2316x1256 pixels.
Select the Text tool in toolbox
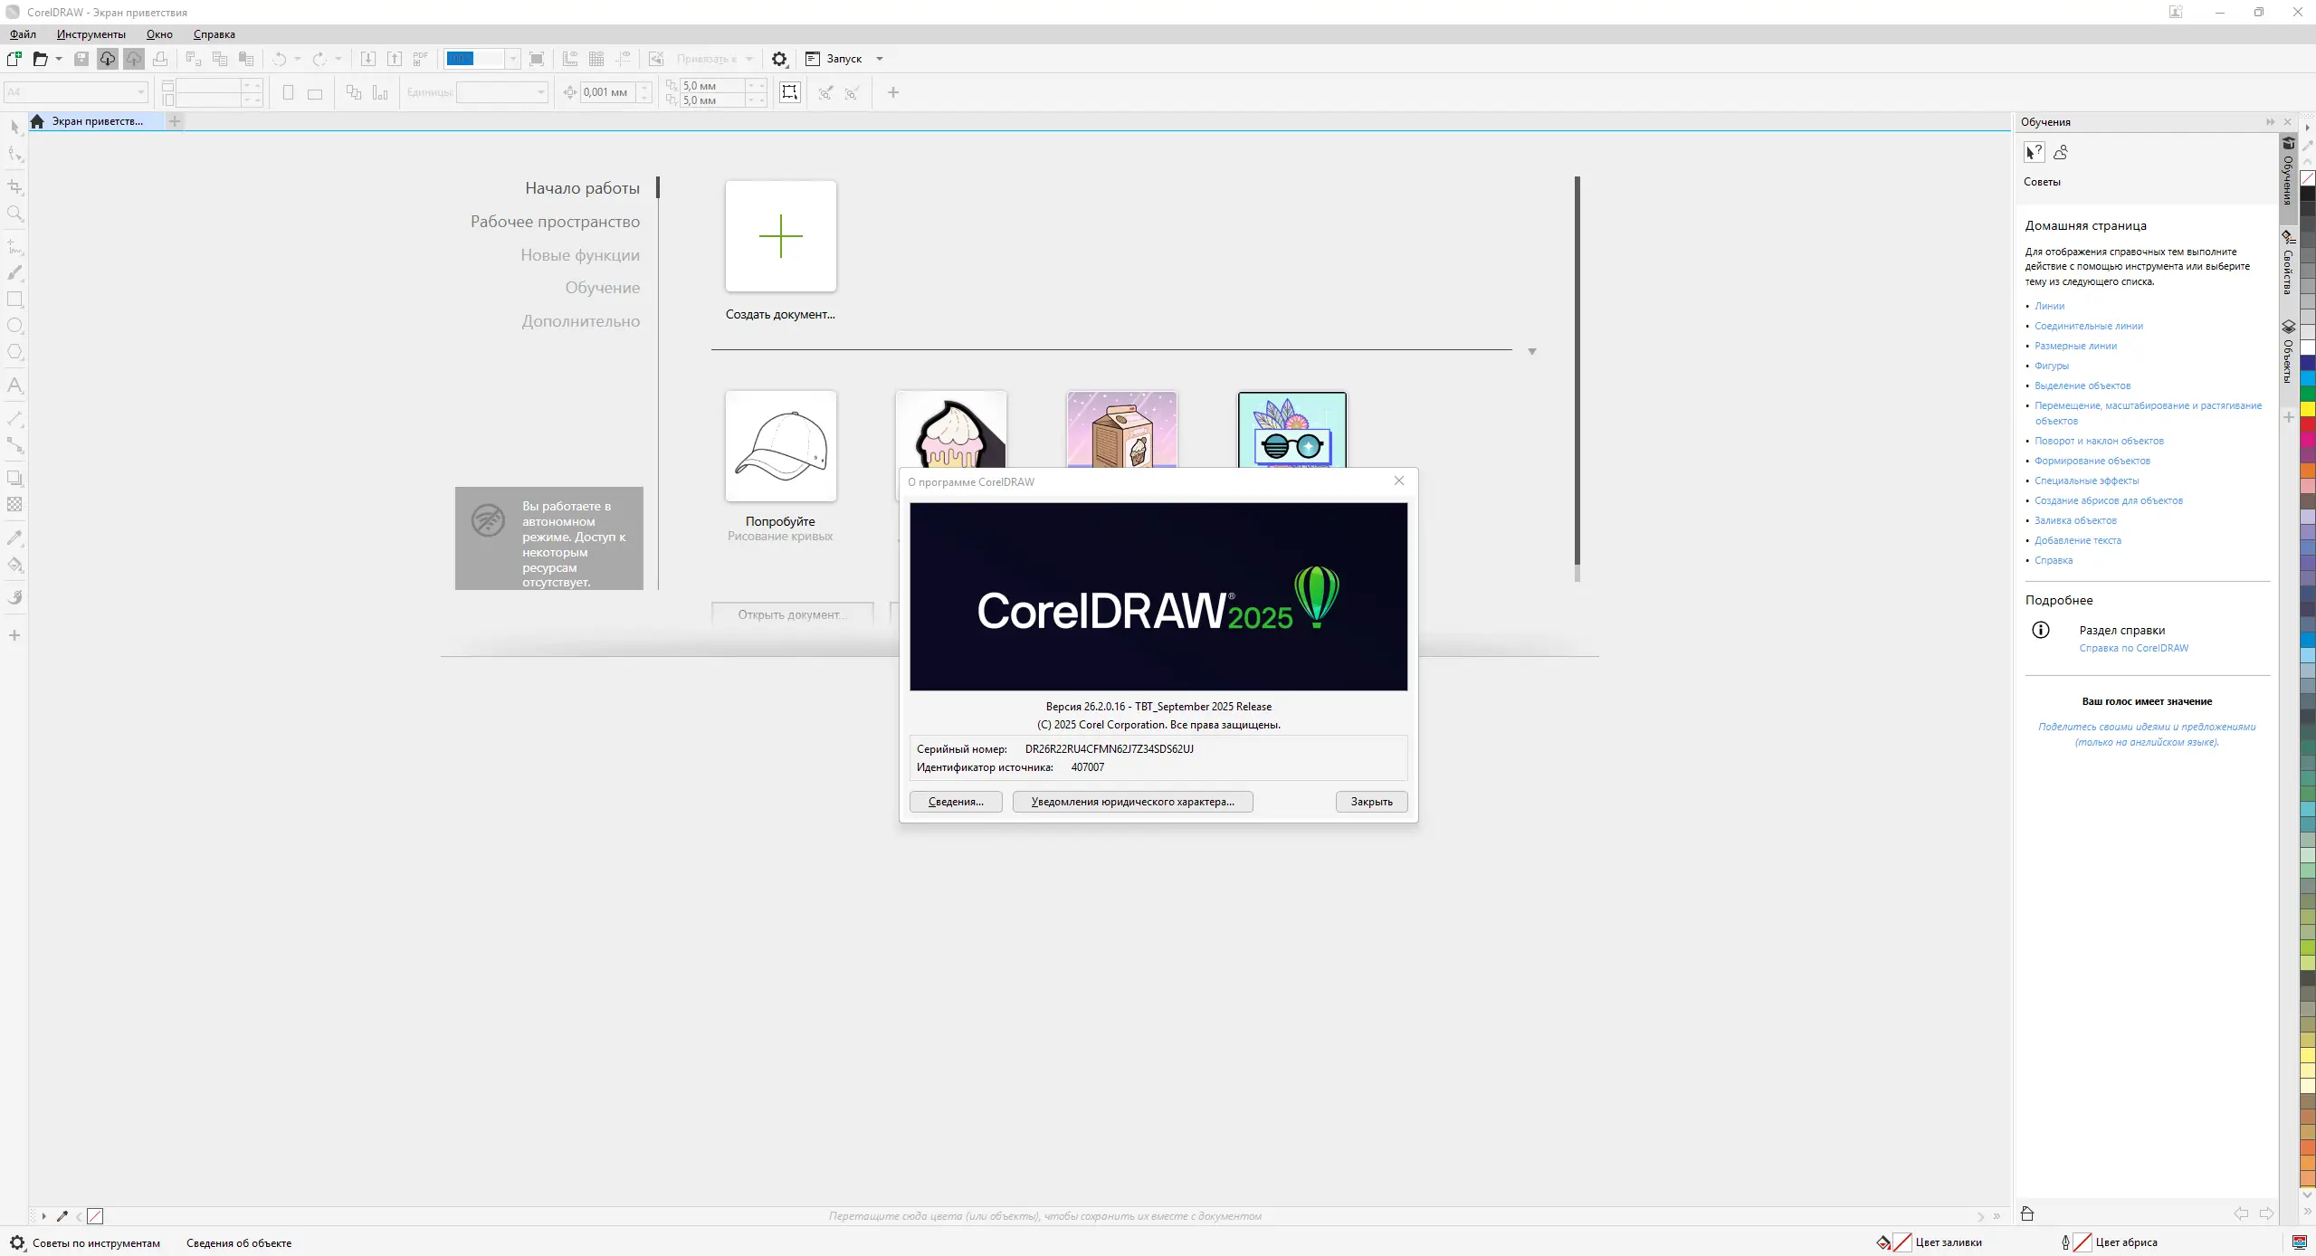coord(14,385)
